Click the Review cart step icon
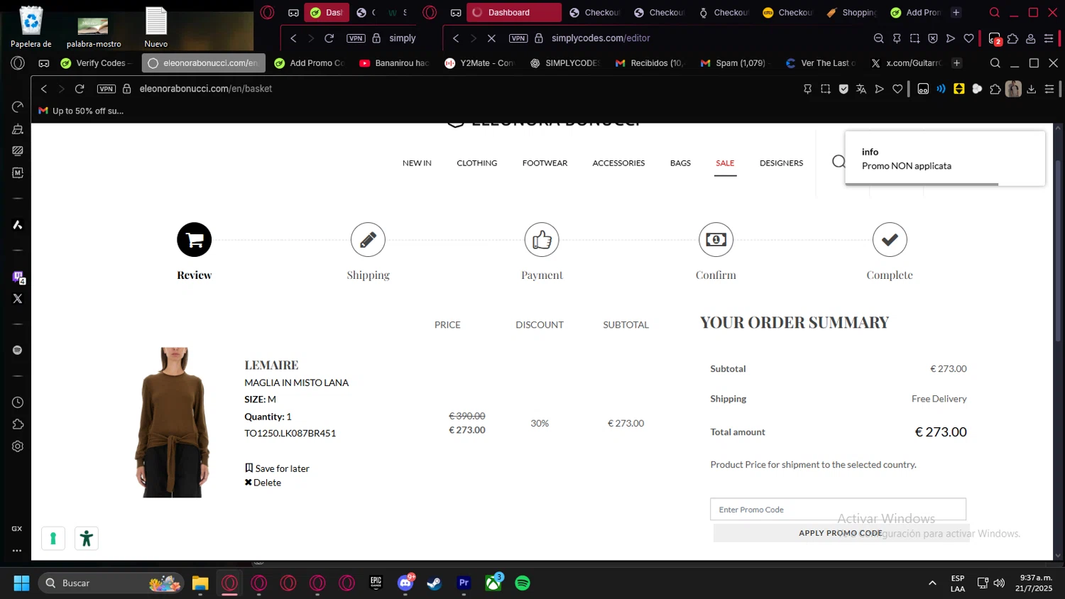The image size is (1065, 599). (x=195, y=240)
